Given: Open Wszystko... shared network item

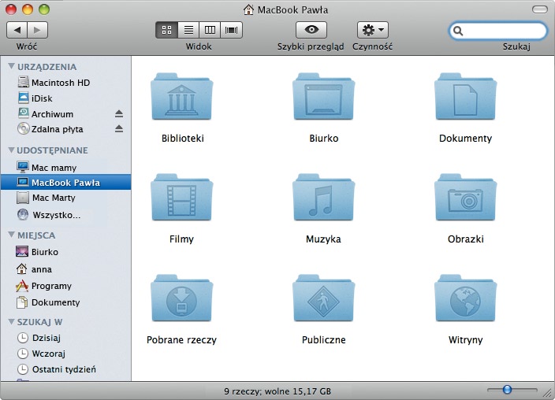Looking at the screenshot, I should (x=66, y=215).
